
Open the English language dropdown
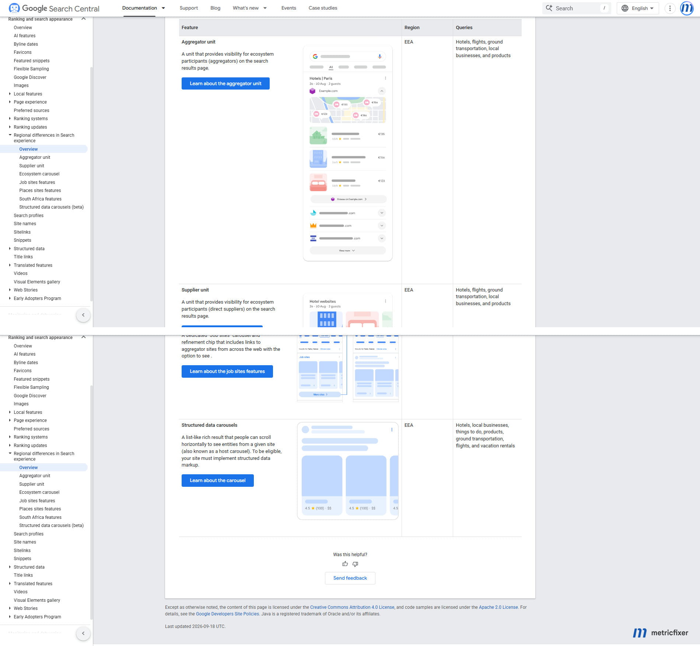pyautogui.click(x=638, y=8)
